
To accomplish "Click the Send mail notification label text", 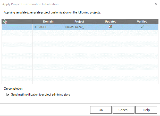I will coord(40,95).
